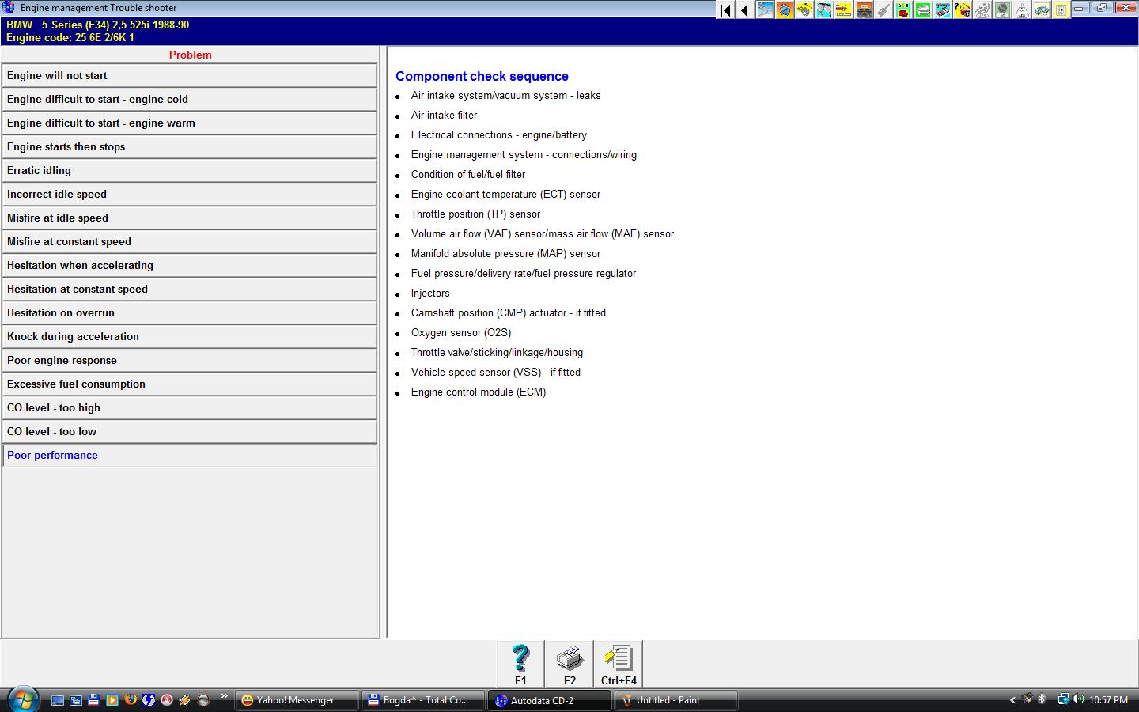
Task: Print the page with F2 printer icon
Action: [569, 664]
